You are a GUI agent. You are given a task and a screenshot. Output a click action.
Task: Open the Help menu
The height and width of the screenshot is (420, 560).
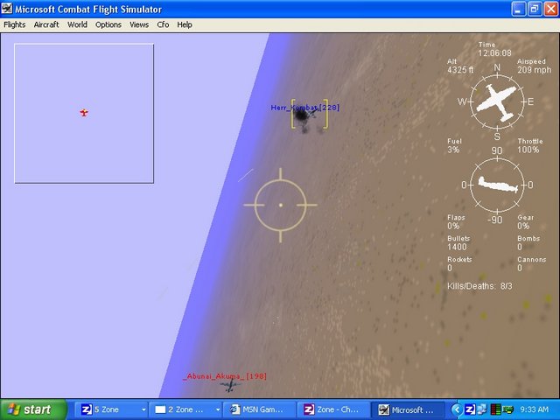click(185, 24)
